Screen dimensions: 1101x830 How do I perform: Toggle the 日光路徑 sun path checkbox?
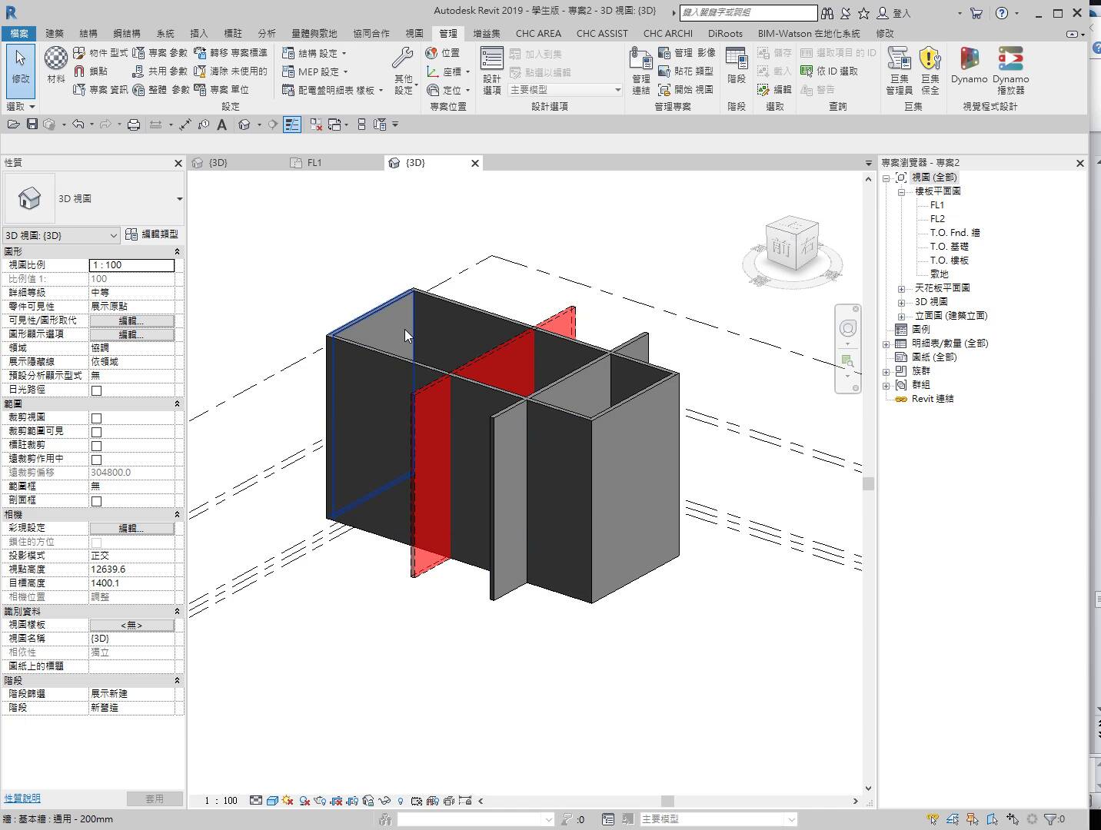[96, 390]
